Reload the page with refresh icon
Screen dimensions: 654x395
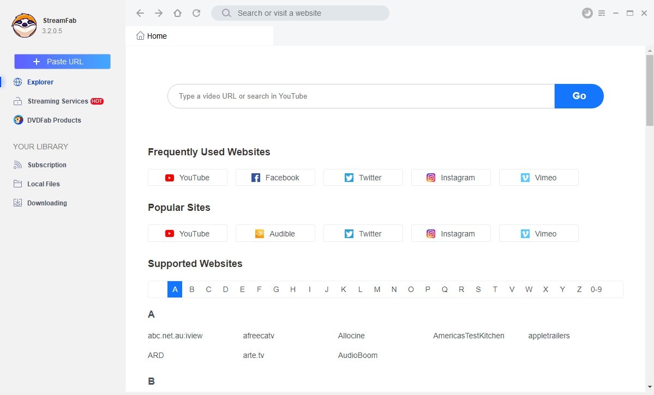tap(196, 13)
